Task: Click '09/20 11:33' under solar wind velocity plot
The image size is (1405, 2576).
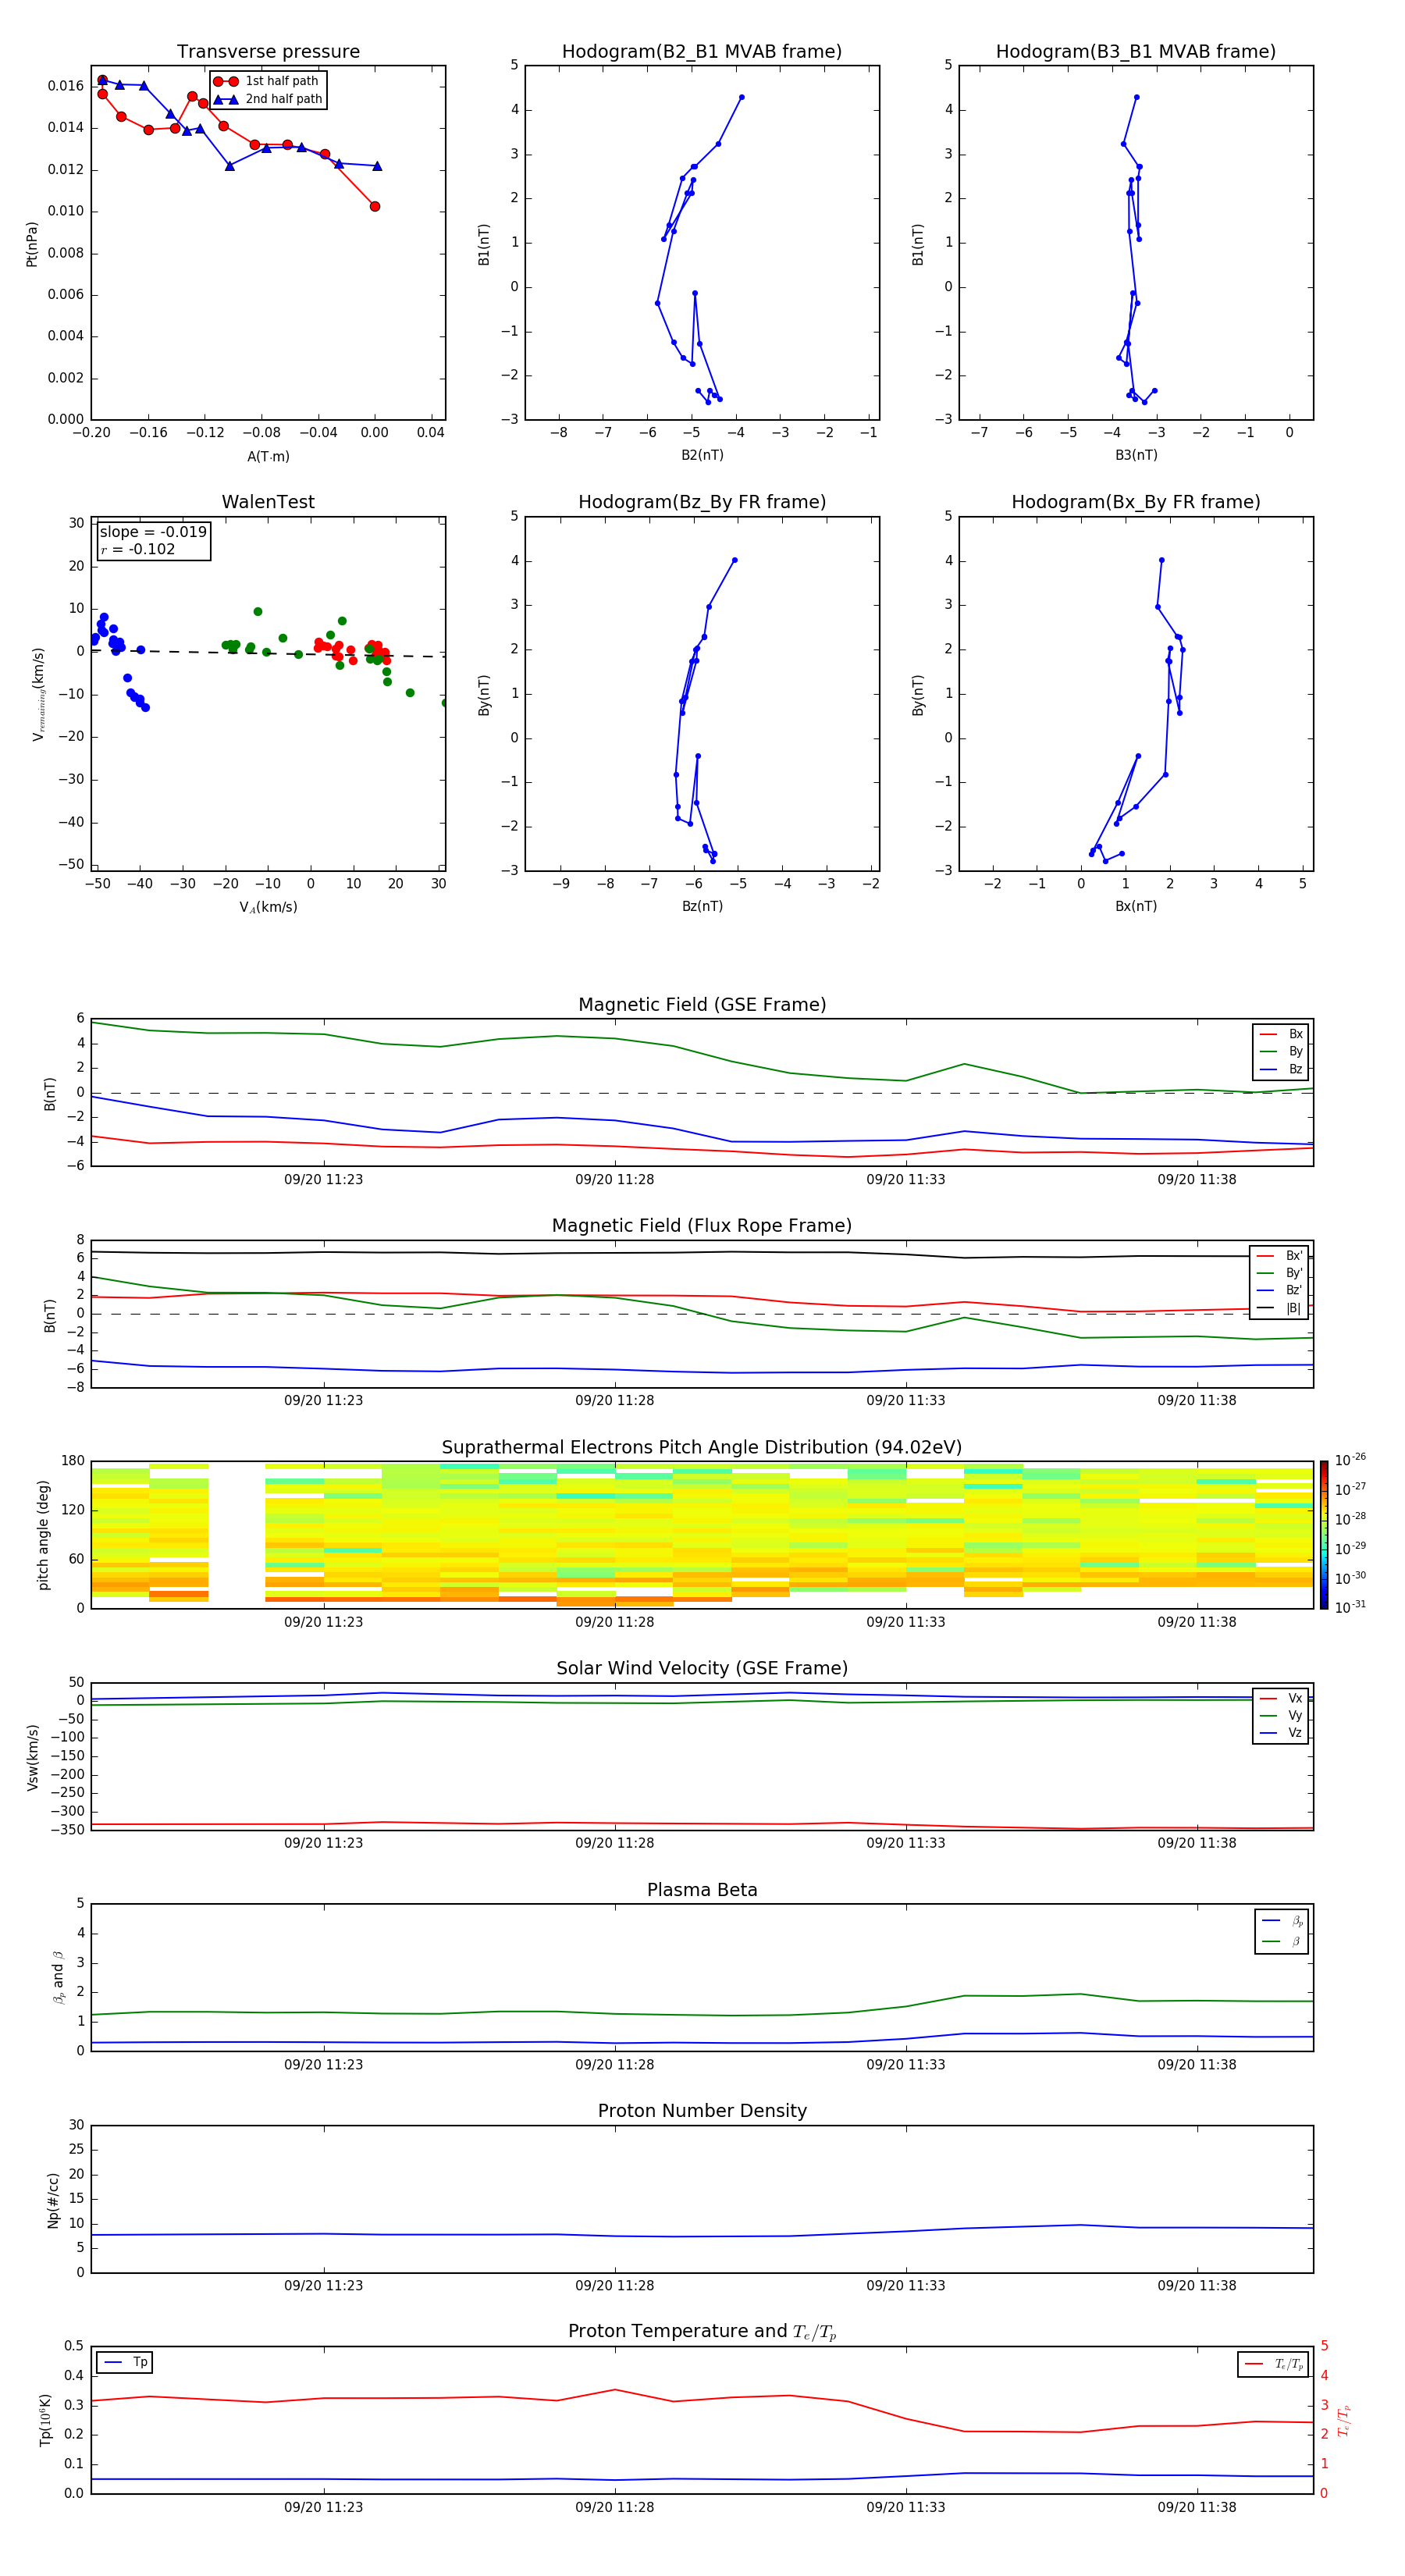Action: (906, 1843)
